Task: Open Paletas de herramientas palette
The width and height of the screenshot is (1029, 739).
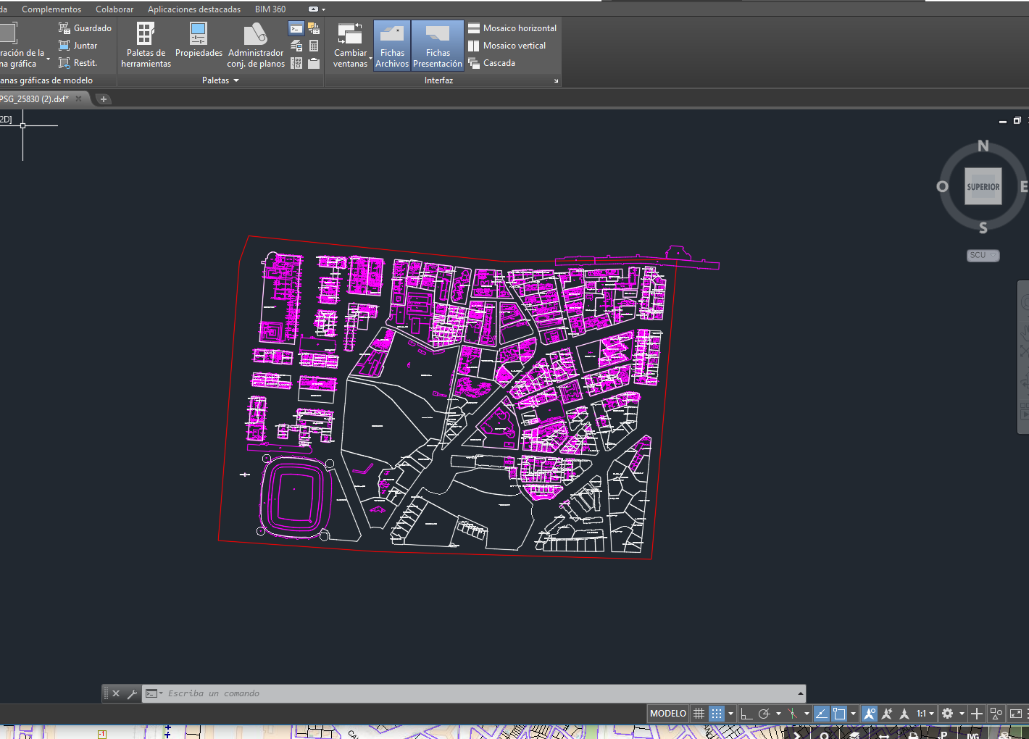Action: [146, 44]
